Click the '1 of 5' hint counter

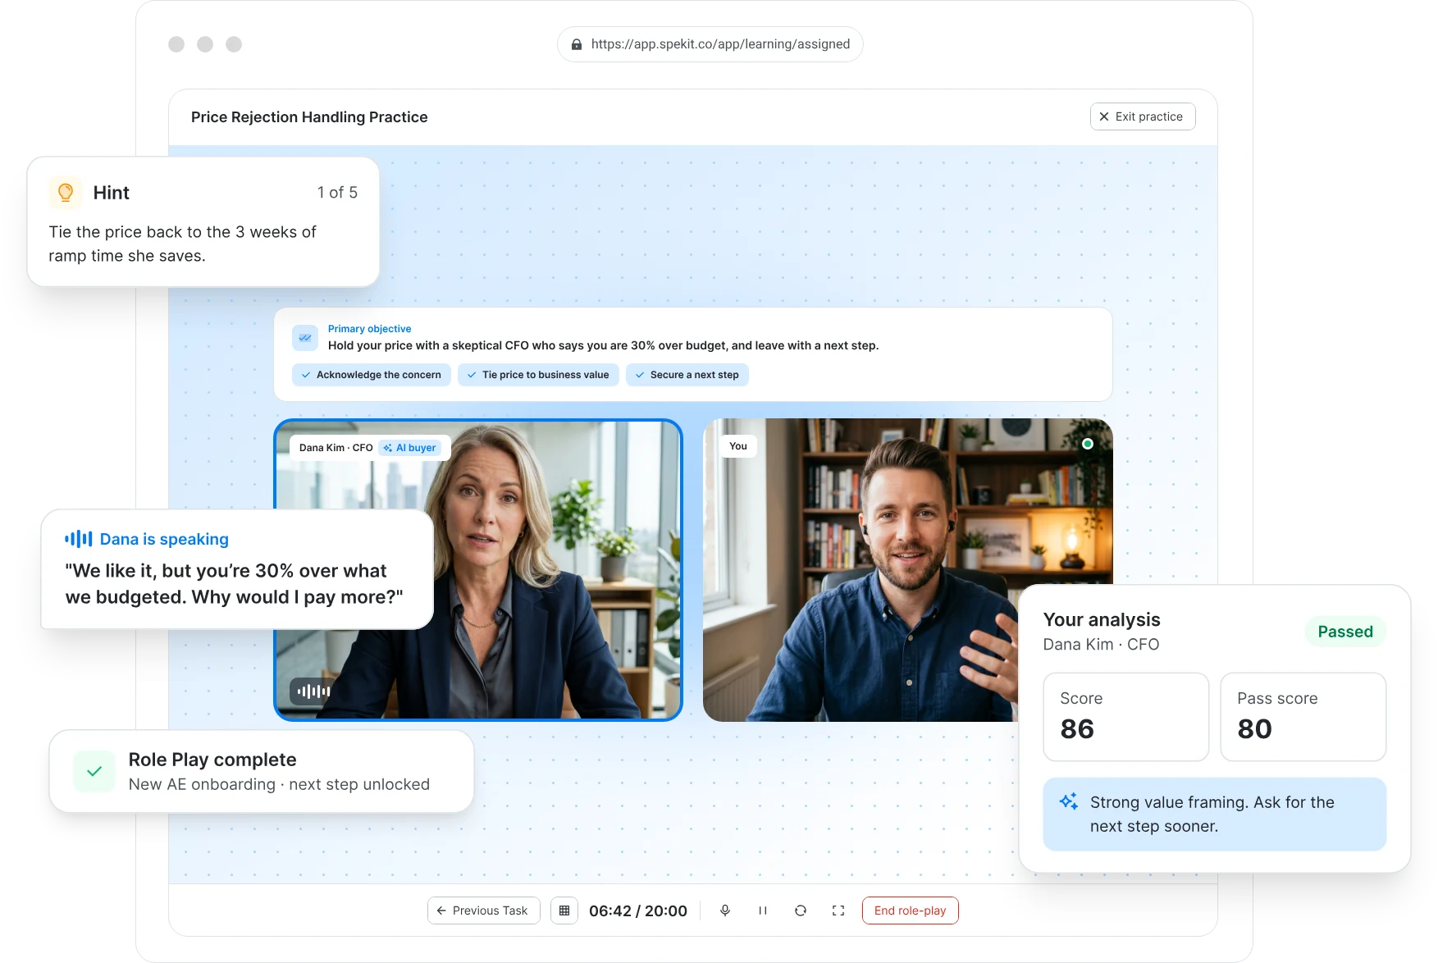[x=337, y=193]
